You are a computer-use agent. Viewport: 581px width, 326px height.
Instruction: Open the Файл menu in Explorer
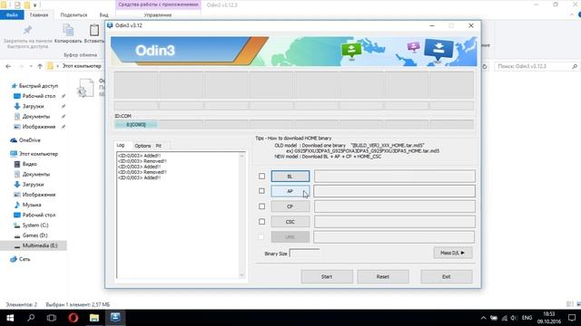[12, 14]
